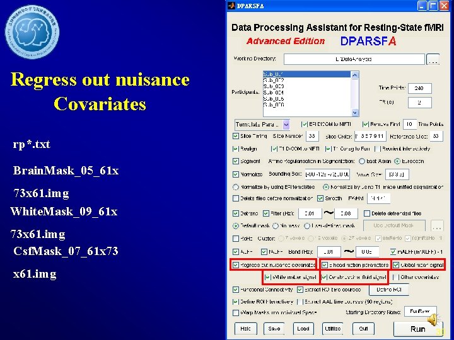The height and width of the screenshot is (340, 454).
Task: Click the Starting Directory Name field
Action: (x=421, y=312)
